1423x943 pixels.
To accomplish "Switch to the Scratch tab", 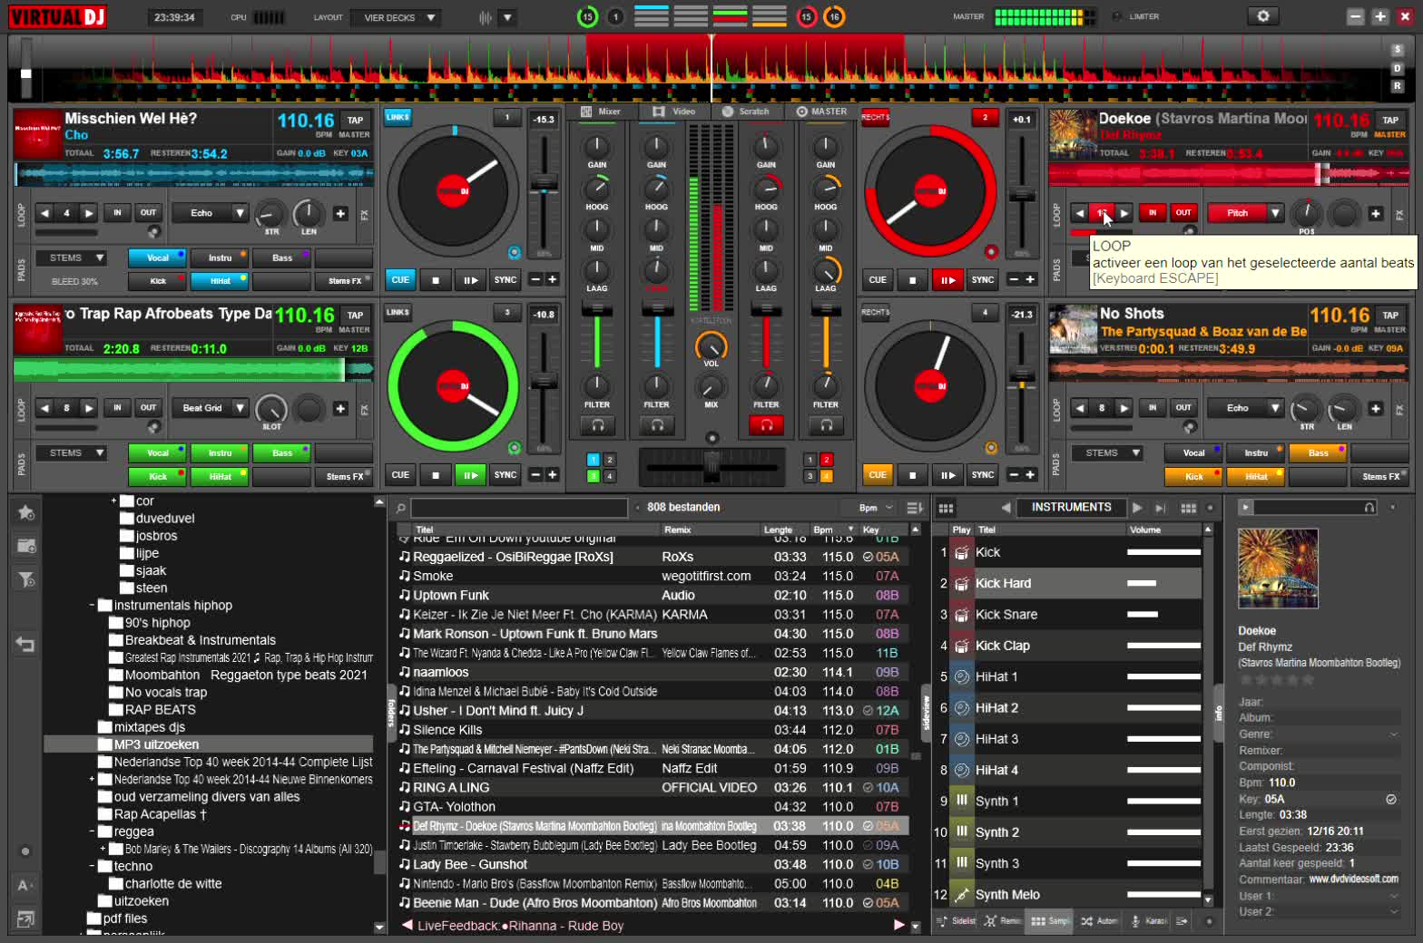I will click(746, 112).
